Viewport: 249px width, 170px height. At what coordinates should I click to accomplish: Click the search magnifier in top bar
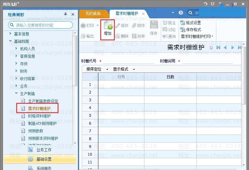tap(190, 13)
